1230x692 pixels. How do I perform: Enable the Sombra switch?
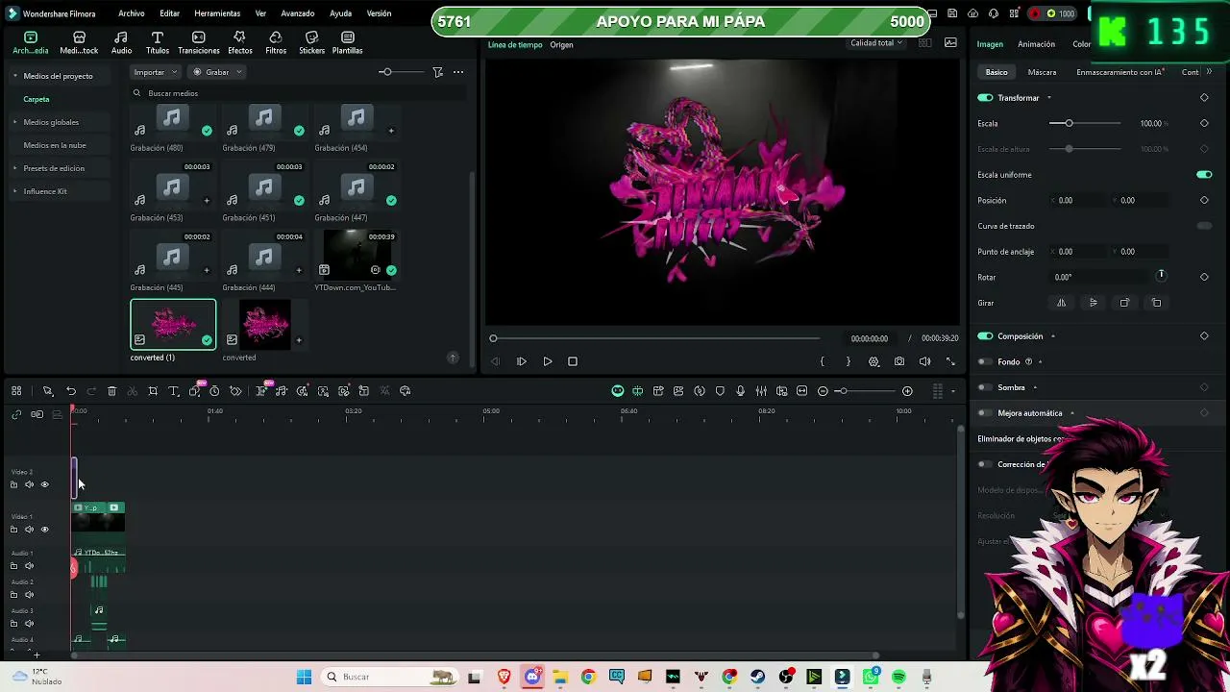[x=985, y=387]
